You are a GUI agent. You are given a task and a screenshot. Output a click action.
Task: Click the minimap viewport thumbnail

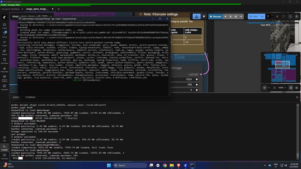[282, 65]
